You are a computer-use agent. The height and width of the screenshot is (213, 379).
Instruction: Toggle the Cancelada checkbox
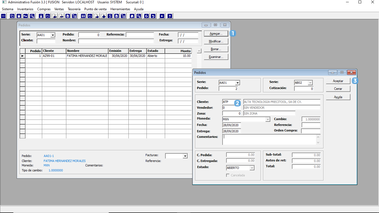click(228, 175)
